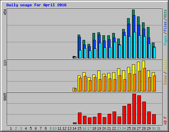This screenshot has width=169, height=132.
Task: Click the cyan Pages bar for day 26
Action: [x=135, y=45]
